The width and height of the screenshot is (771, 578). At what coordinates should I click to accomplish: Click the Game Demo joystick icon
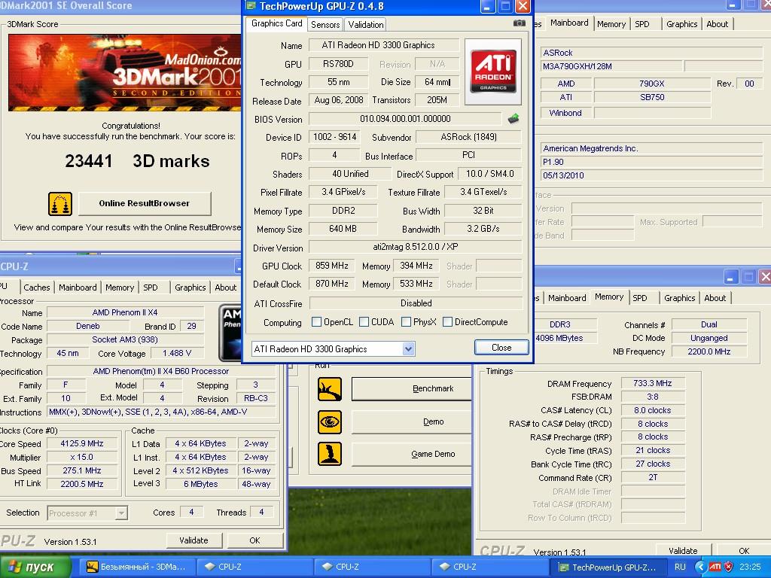pyautogui.click(x=330, y=454)
